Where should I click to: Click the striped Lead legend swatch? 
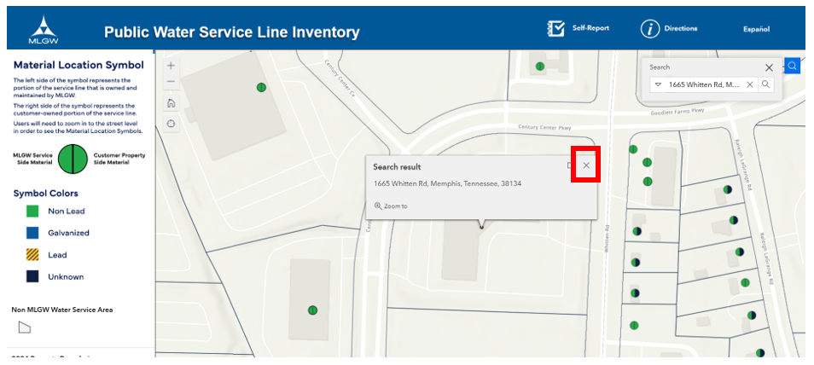click(x=32, y=255)
